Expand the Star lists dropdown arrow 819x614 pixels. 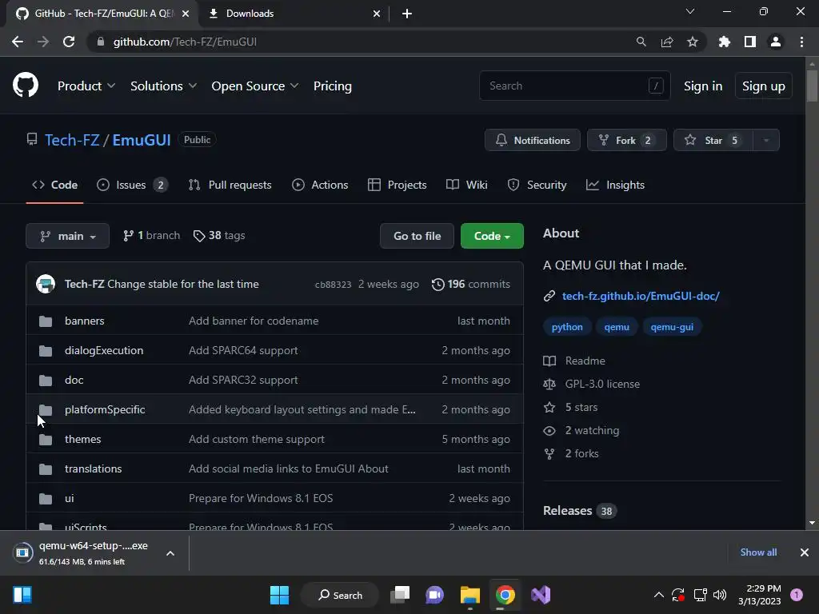click(x=766, y=140)
